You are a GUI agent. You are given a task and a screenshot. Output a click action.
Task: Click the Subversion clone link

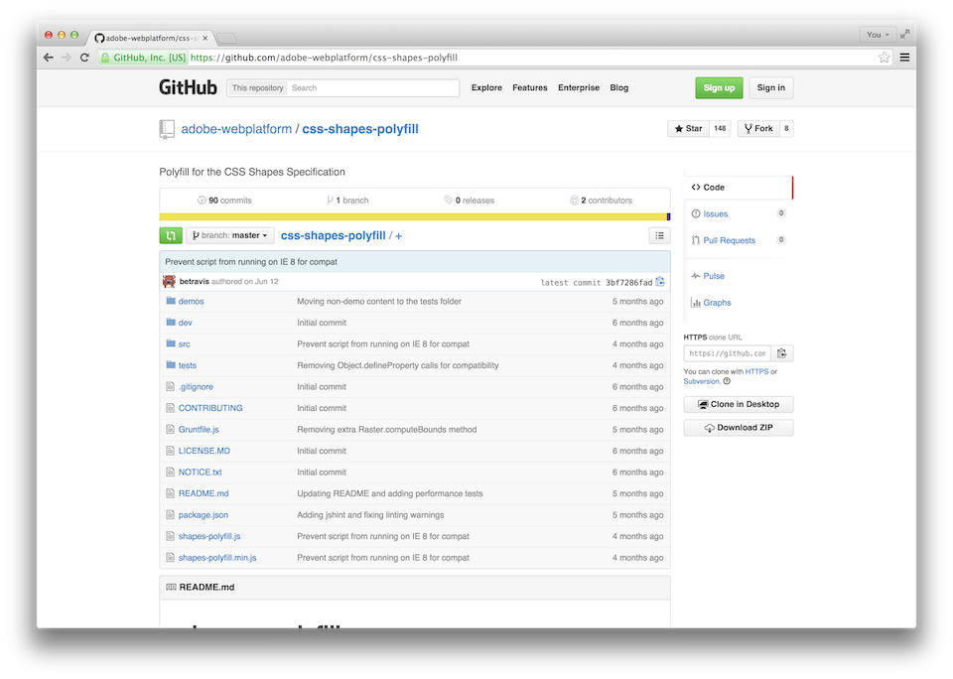701,382
